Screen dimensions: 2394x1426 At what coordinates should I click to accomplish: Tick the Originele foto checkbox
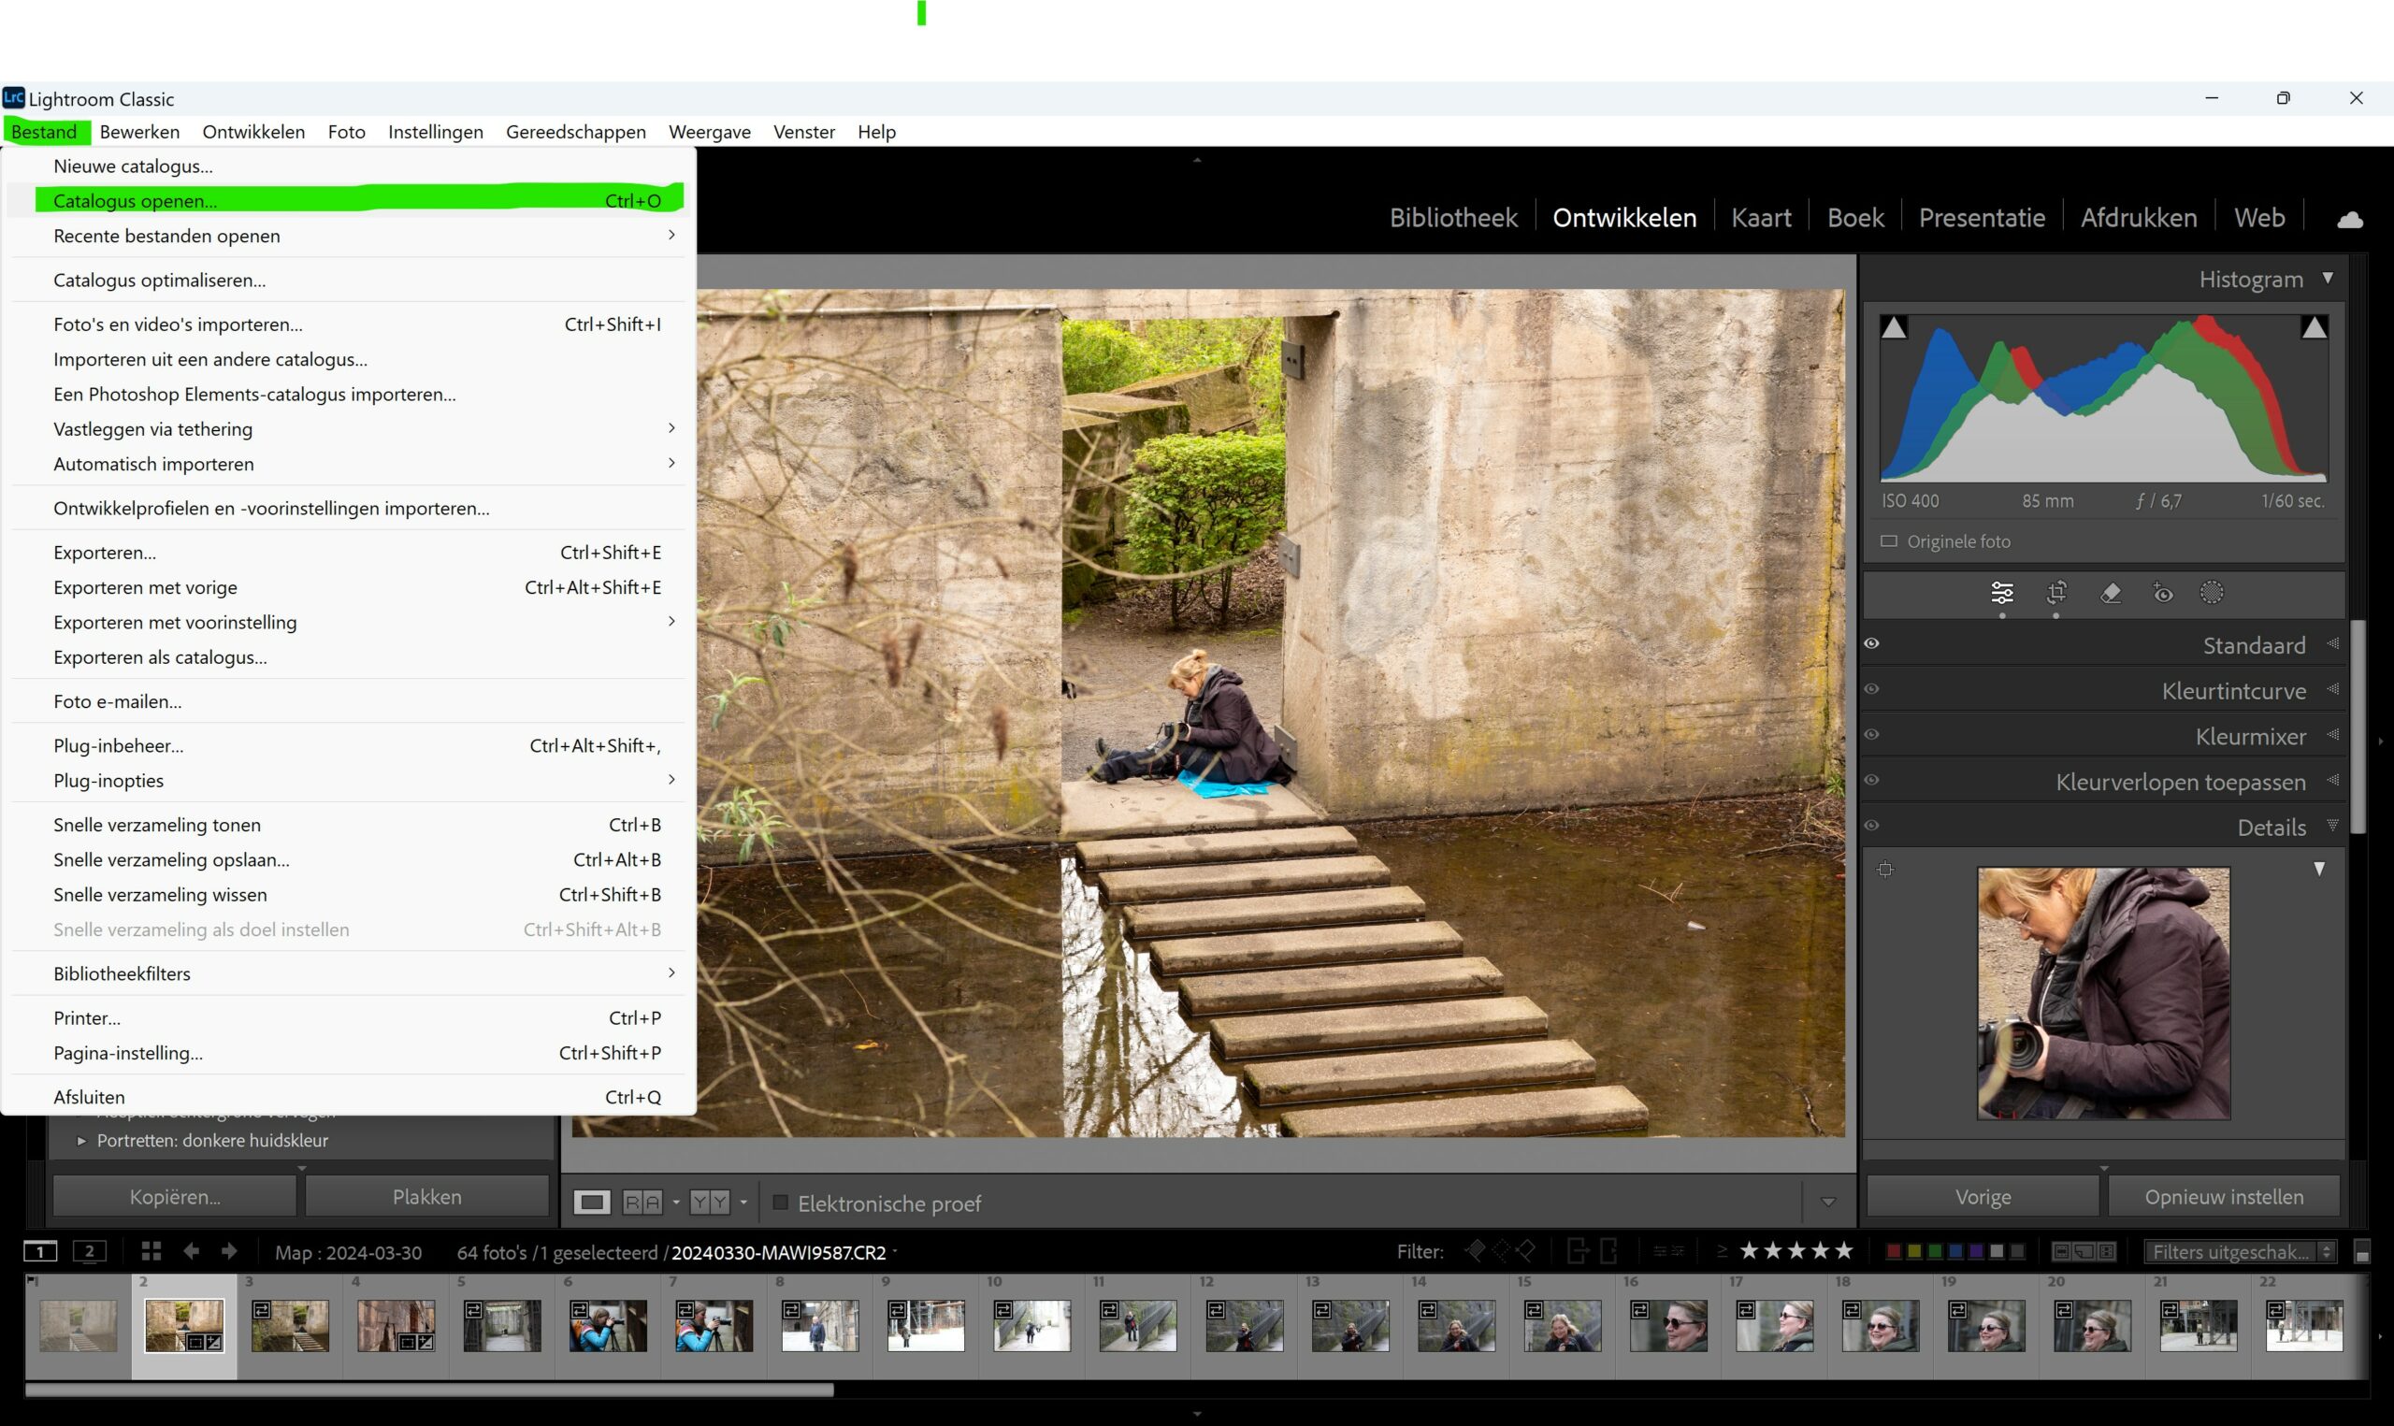[x=1889, y=541]
